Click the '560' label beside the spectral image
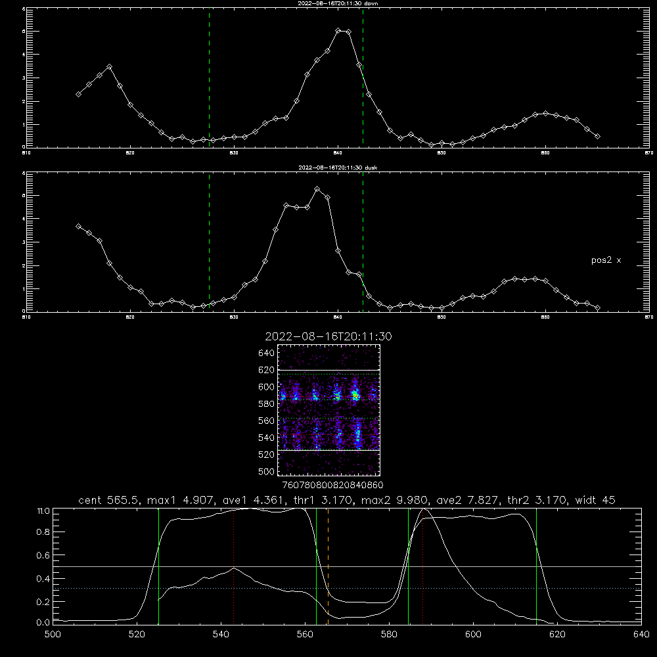 (267, 420)
